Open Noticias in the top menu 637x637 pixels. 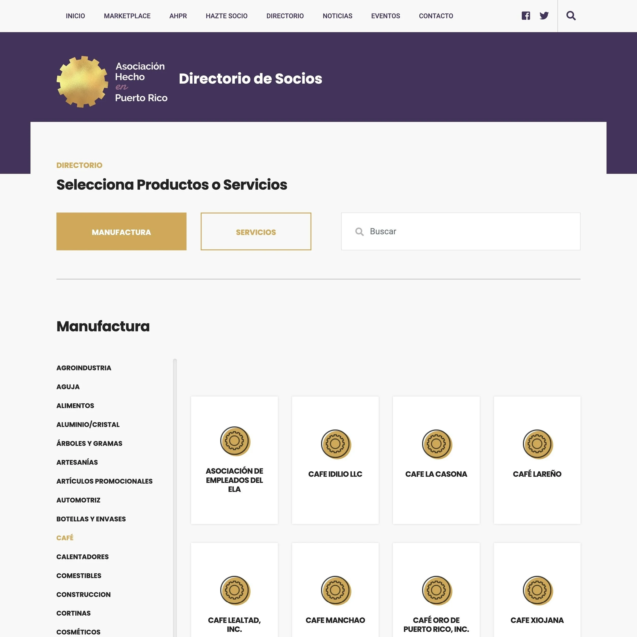[337, 16]
